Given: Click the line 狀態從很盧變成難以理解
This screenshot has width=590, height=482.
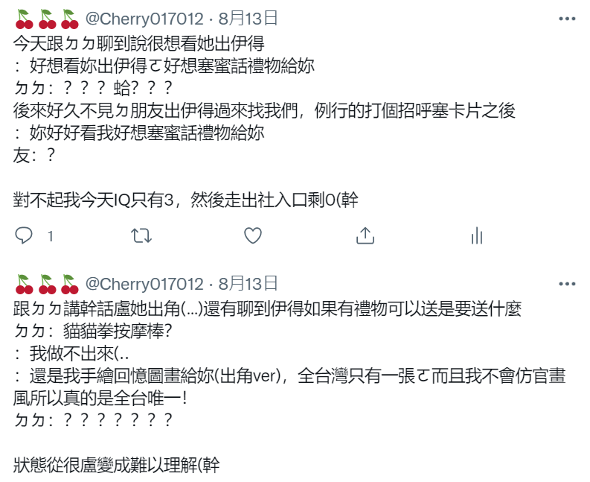Looking at the screenshot, I should click(116, 465).
